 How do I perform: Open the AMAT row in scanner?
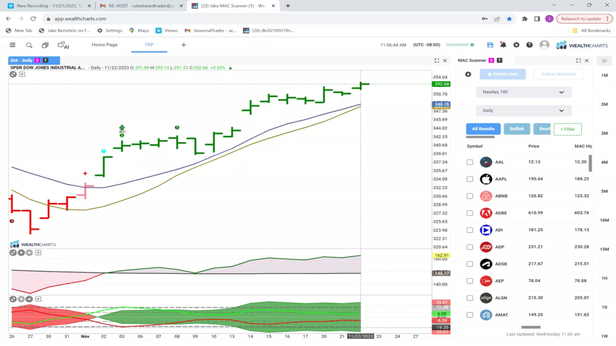526,315
